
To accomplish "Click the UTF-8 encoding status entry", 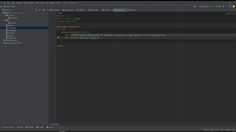I will (222, 130).
